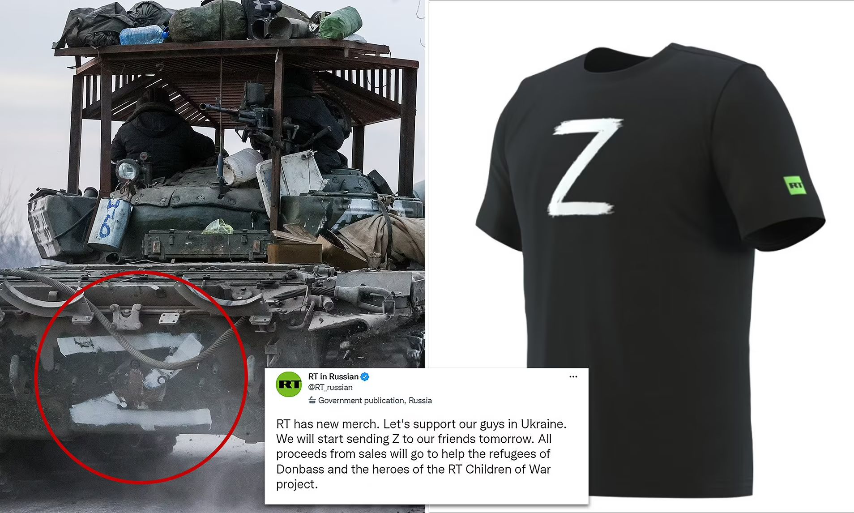
Task: Click the green RT logo on sleeve
Action: (795, 185)
